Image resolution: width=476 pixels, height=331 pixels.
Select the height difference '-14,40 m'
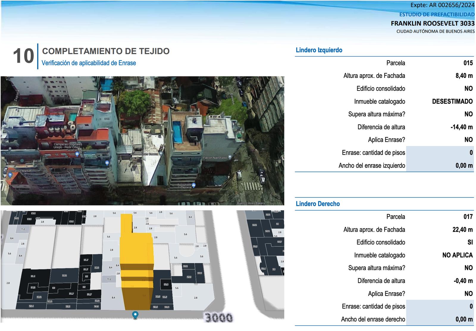click(x=462, y=127)
